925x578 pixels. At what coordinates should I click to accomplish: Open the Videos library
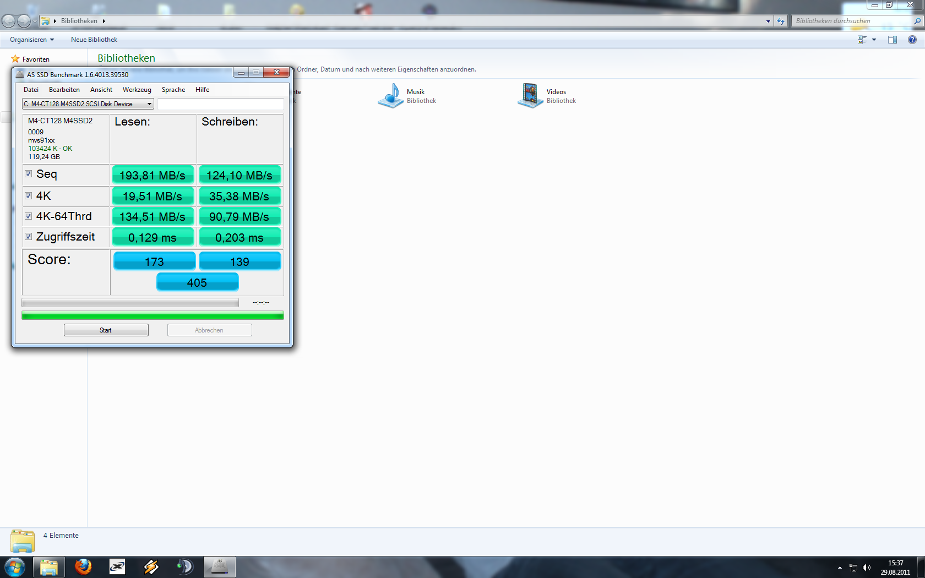(547, 96)
